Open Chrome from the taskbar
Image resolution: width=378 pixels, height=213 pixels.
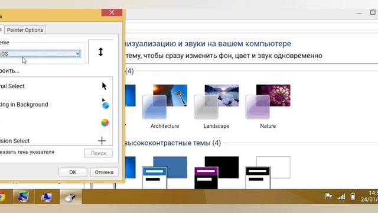[x=2, y=197]
